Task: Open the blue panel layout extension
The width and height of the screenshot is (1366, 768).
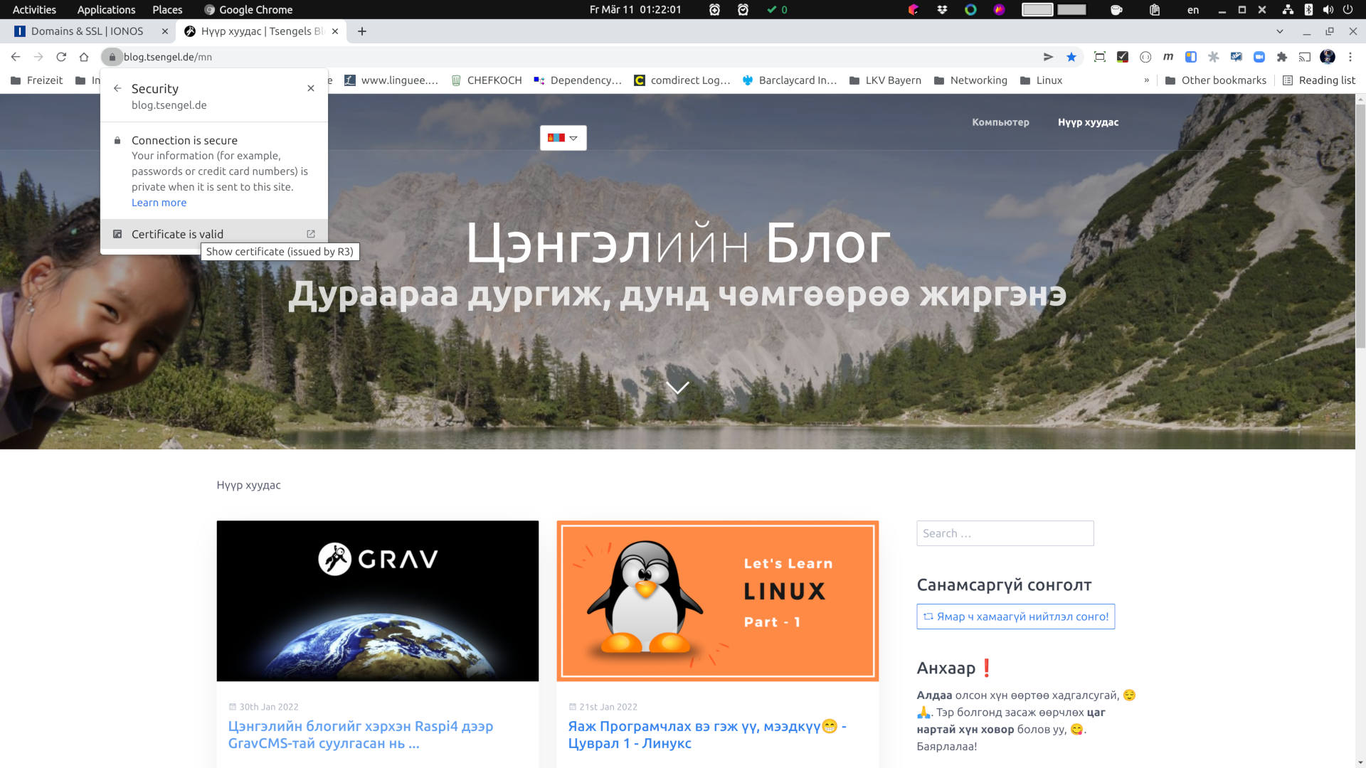Action: click(1191, 57)
